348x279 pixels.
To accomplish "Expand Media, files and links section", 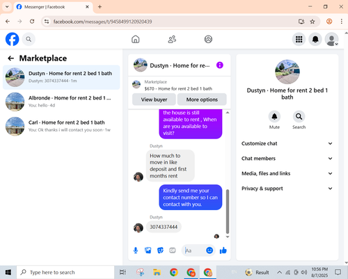I will pos(287,173).
